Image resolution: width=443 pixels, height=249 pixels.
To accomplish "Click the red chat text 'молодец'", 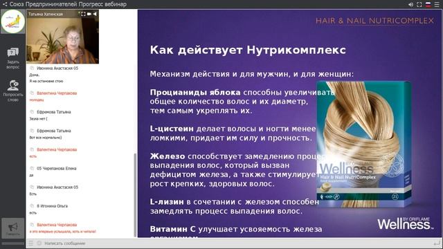I will tap(37, 100).
